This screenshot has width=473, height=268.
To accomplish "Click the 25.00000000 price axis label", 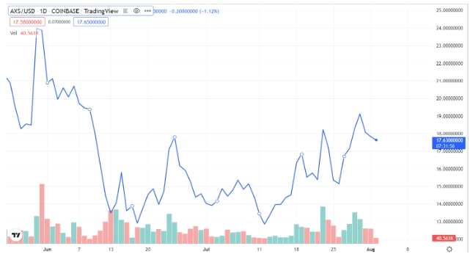I will point(450,10).
